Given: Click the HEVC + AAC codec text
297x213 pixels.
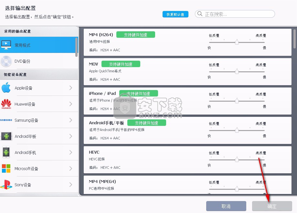Looking at the screenshot, I should (x=110, y=167).
